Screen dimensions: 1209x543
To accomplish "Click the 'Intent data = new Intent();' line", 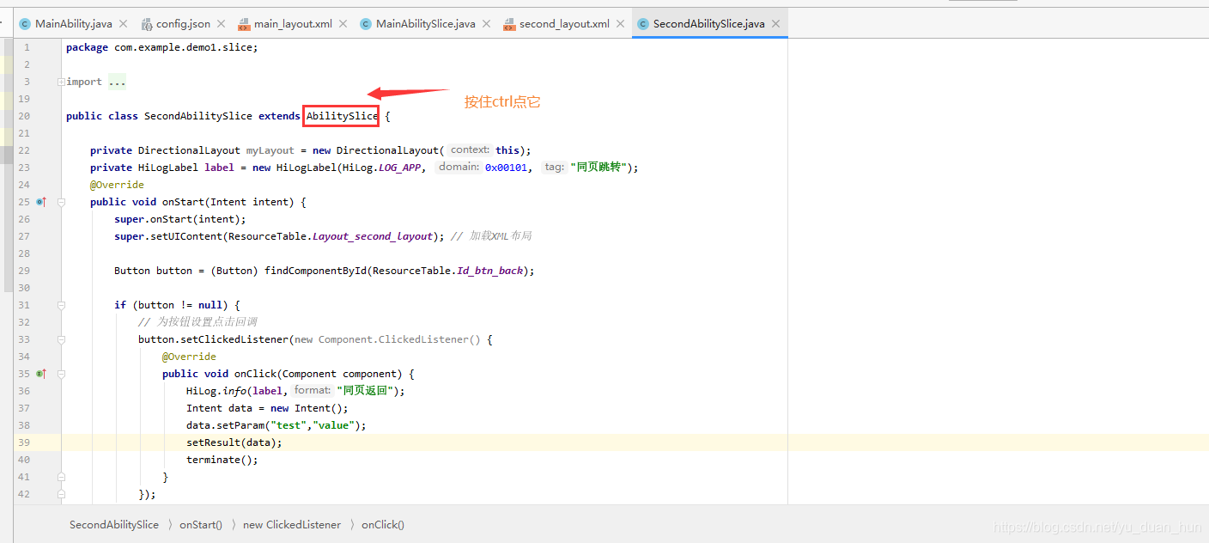I will pyautogui.click(x=267, y=408).
